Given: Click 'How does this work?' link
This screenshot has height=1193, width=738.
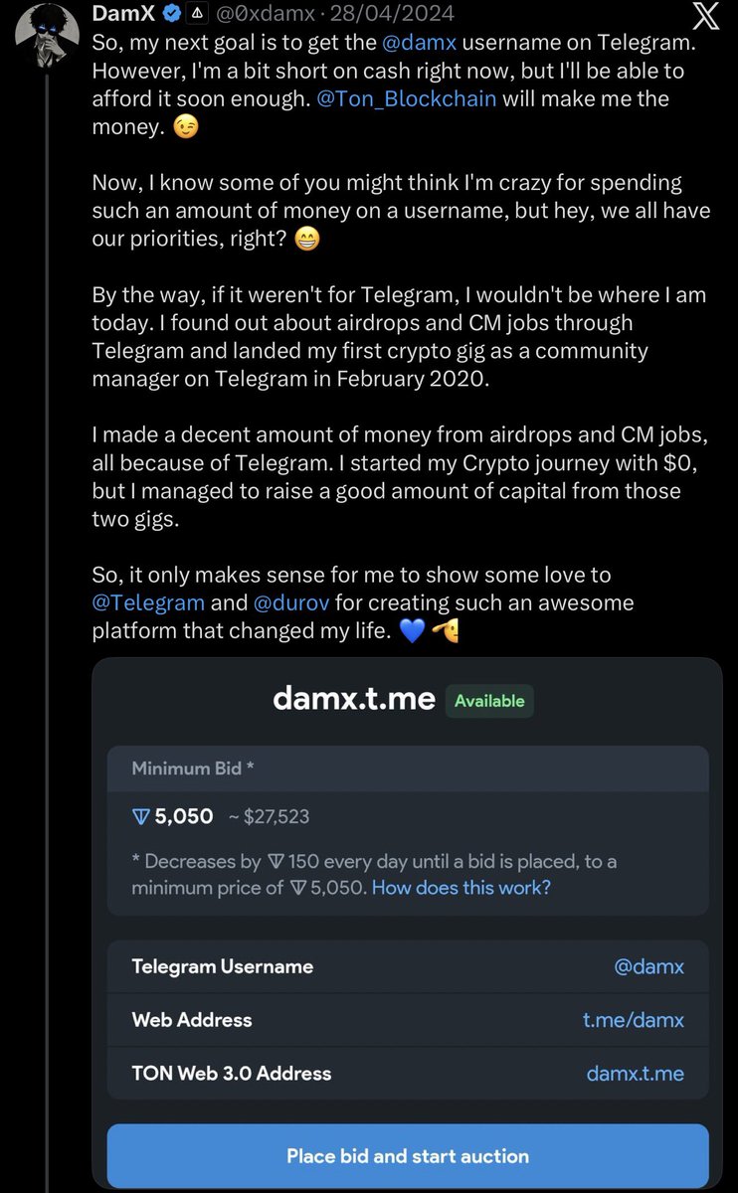Looking at the screenshot, I should point(461,887).
